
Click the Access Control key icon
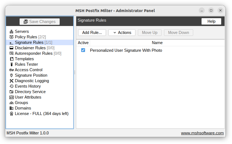click(11, 70)
